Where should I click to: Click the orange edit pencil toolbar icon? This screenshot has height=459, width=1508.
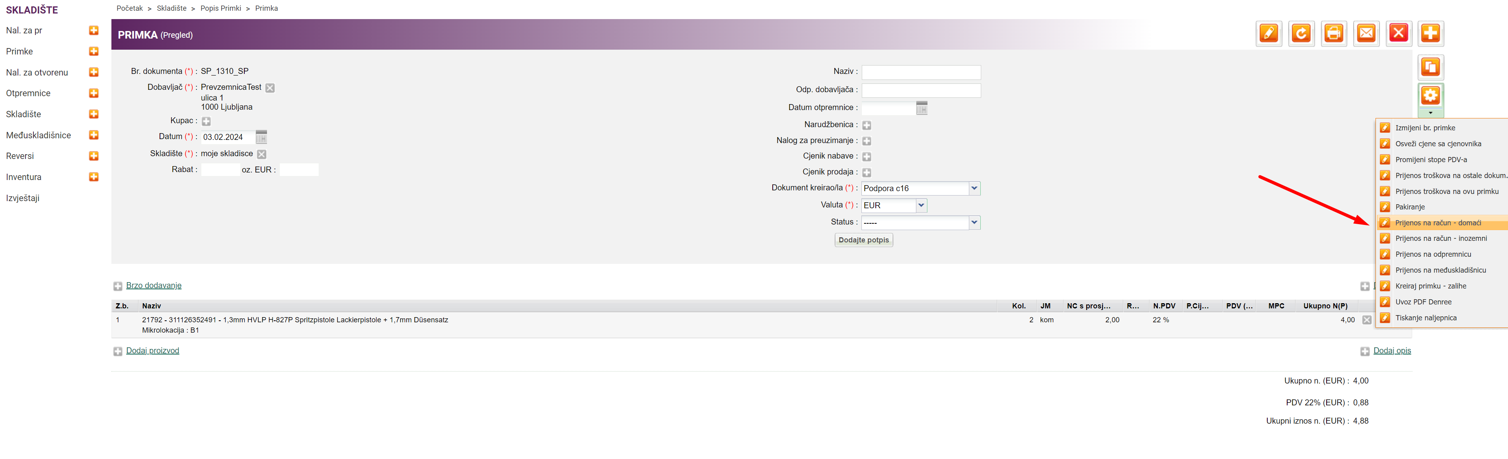[1268, 33]
